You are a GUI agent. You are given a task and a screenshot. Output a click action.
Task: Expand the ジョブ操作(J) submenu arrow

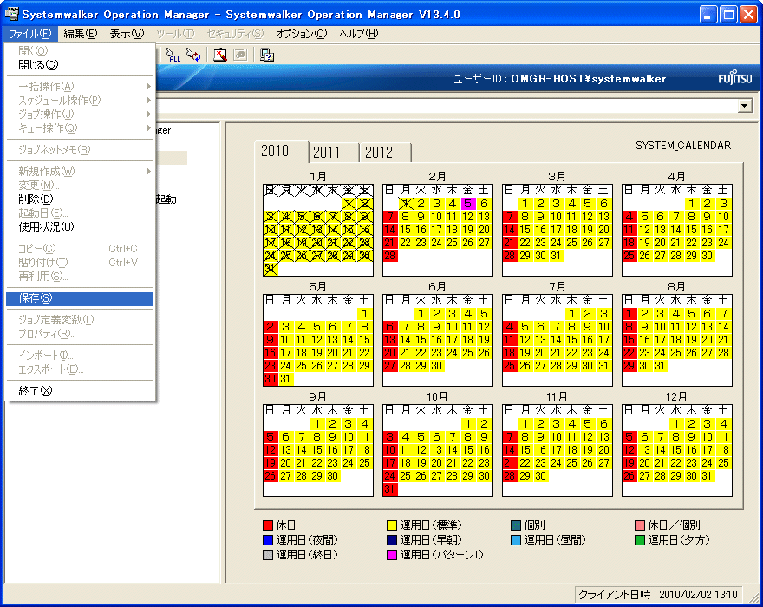(x=148, y=114)
